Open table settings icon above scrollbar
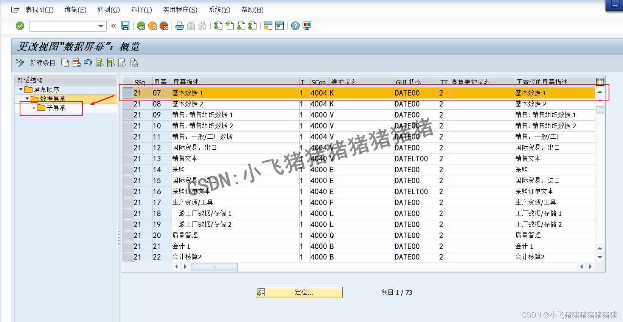623x322 pixels. [x=600, y=82]
